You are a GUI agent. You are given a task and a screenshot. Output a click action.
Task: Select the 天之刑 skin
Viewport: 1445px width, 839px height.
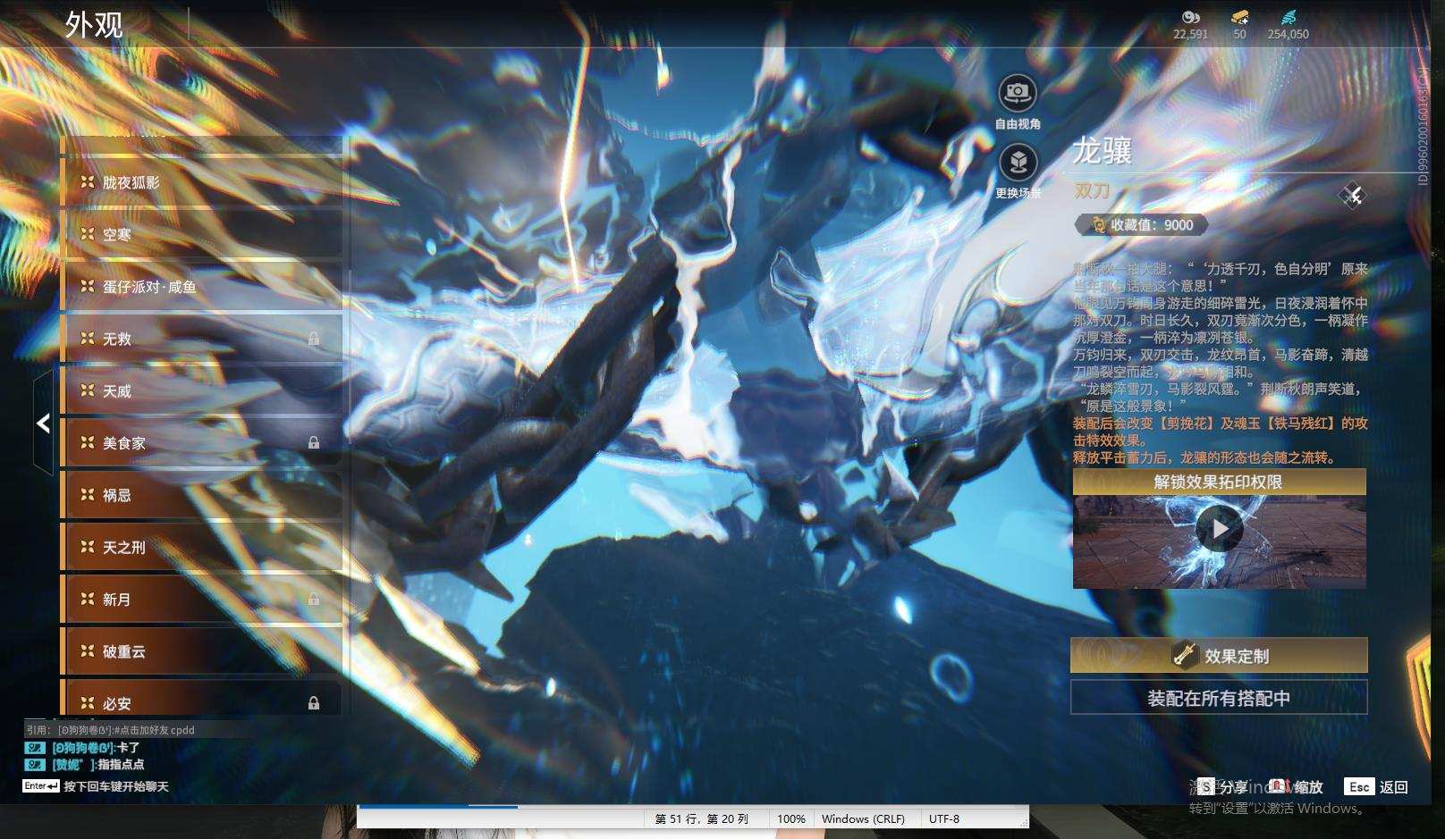tap(202, 547)
